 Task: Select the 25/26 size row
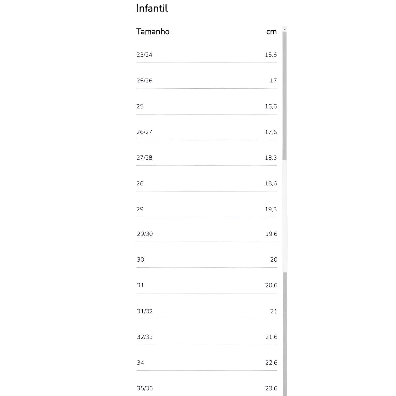pyautogui.click(x=144, y=81)
